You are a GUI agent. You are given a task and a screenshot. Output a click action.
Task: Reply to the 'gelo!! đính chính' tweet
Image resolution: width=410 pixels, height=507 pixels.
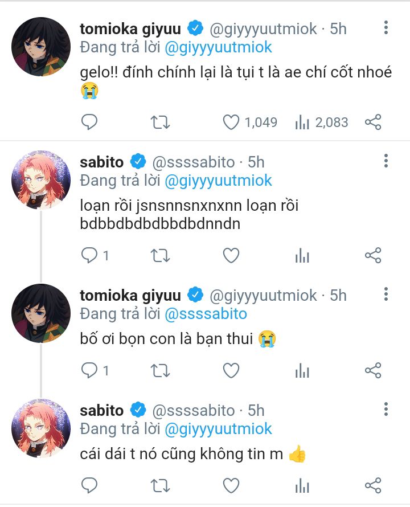tap(89, 122)
